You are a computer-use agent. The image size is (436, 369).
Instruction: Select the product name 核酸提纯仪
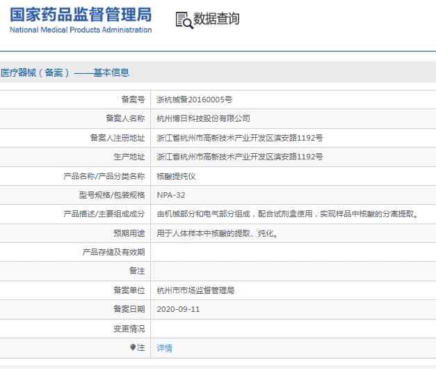pyautogui.click(x=176, y=176)
